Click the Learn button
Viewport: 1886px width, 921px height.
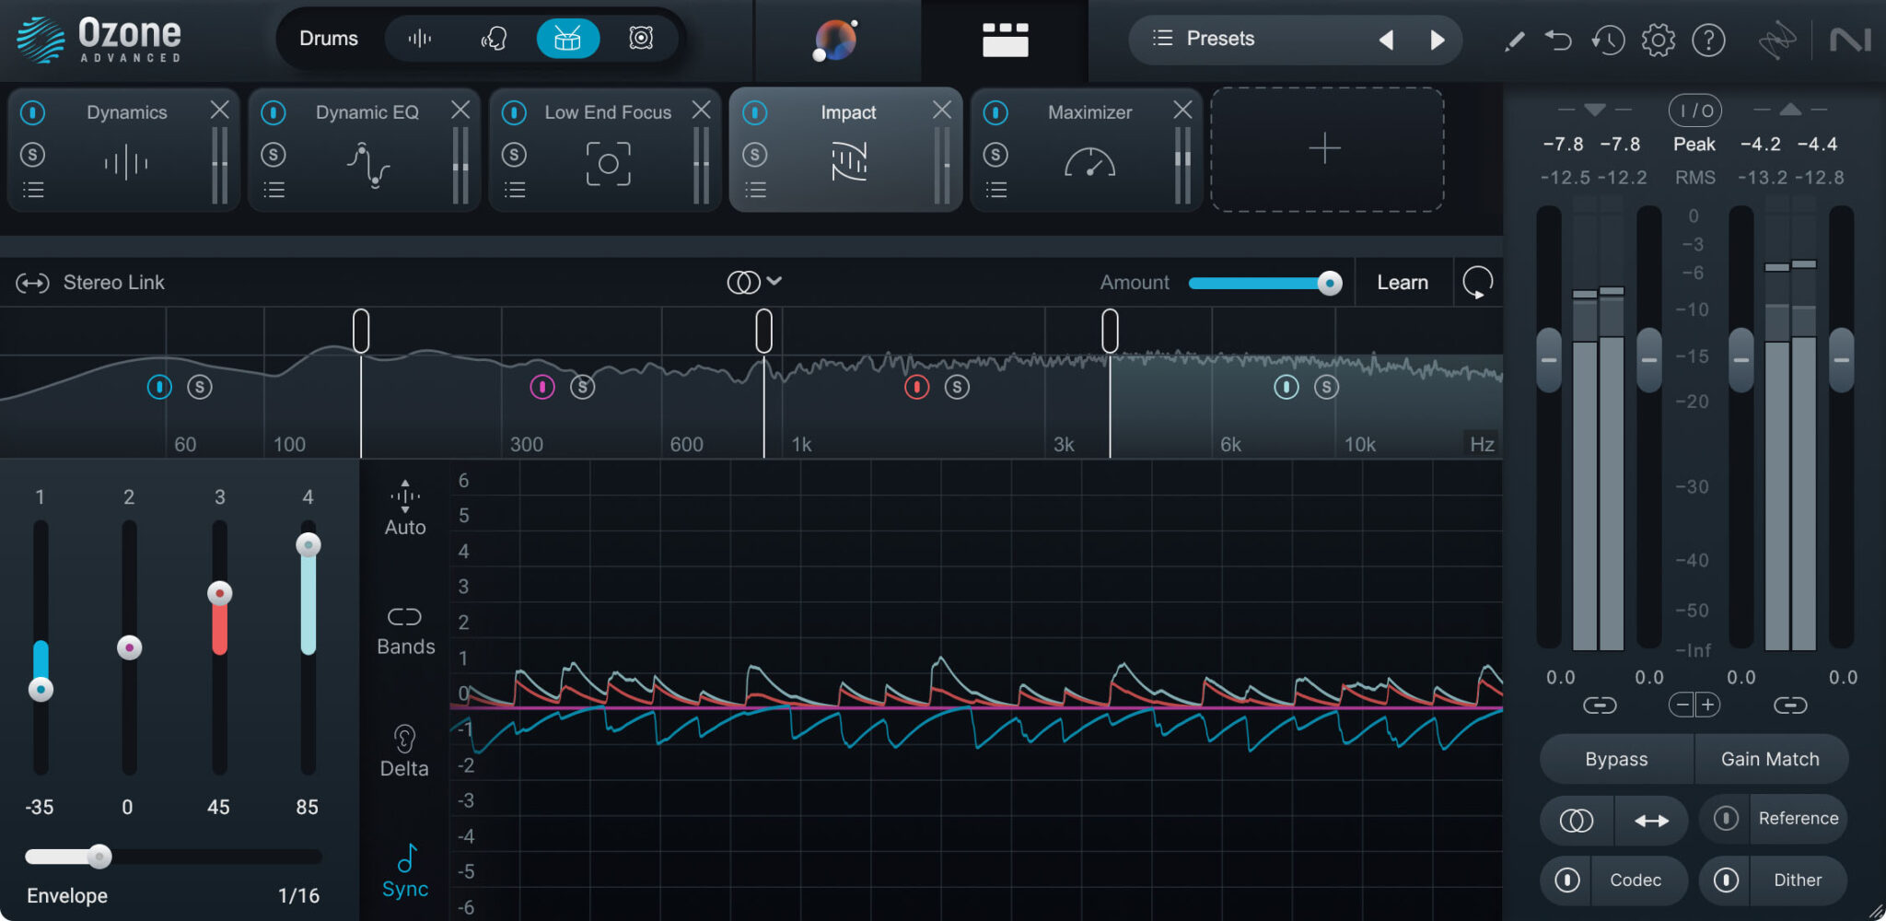click(x=1403, y=282)
